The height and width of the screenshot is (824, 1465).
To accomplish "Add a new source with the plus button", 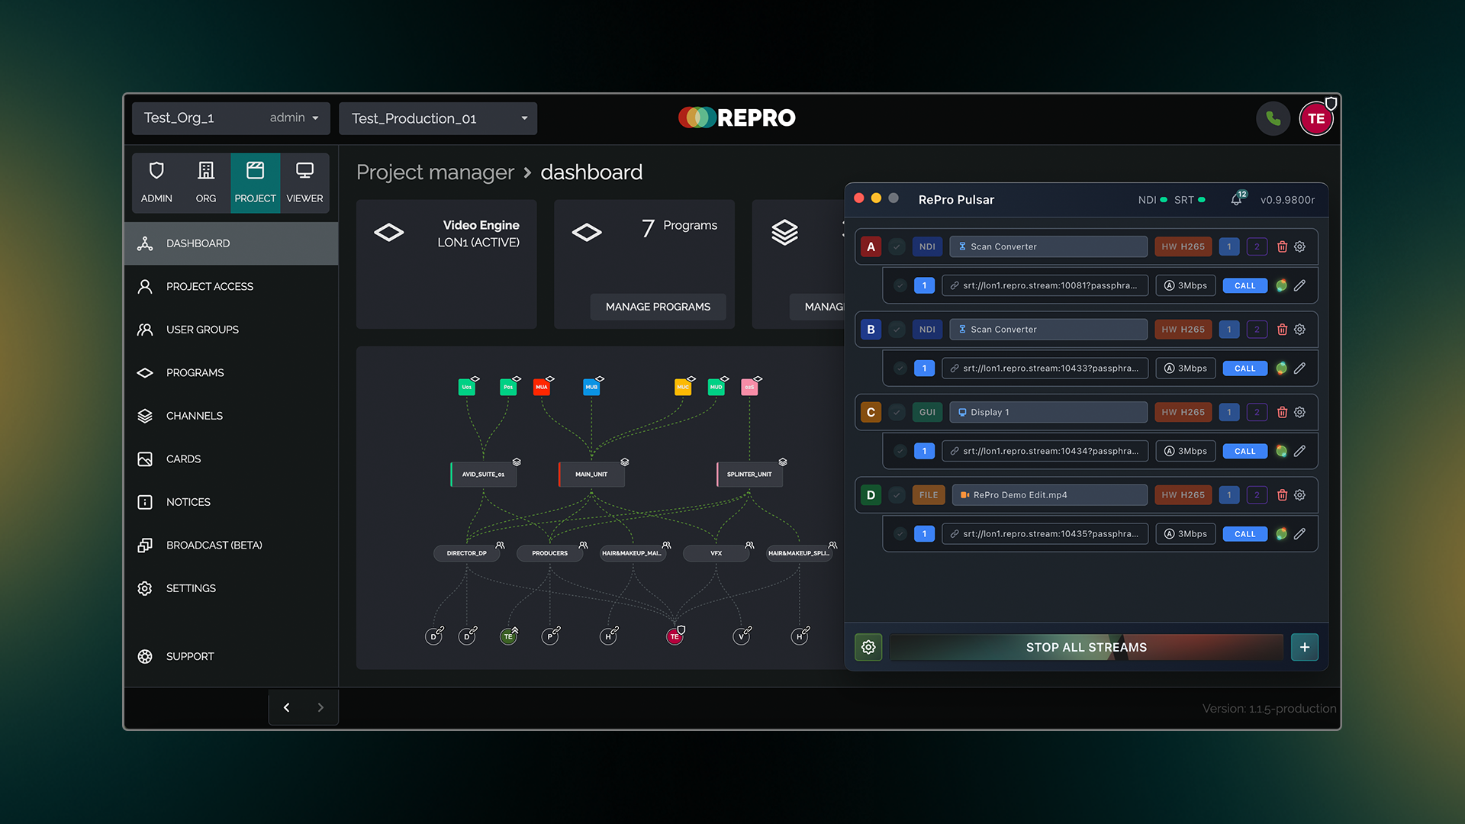I will [x=1304, y=647].
